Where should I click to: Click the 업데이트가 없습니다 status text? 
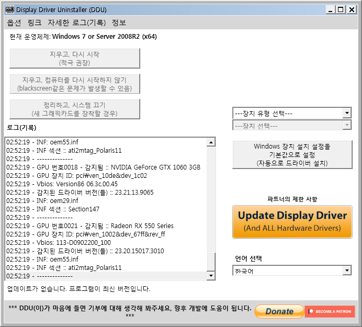click(x=78, y=289)
